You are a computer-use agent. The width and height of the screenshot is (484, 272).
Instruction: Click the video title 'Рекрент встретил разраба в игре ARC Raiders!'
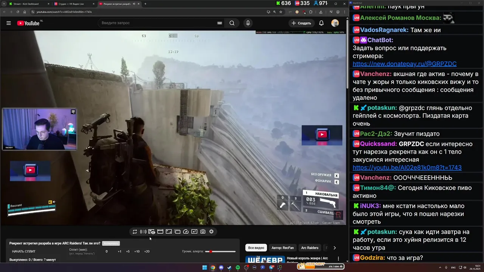coord(55,244)
